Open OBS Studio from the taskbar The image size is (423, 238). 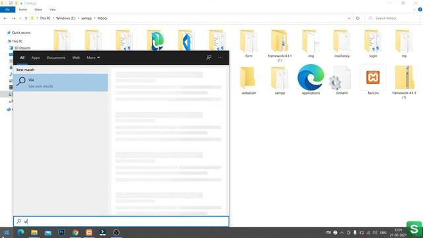(116, 232)
